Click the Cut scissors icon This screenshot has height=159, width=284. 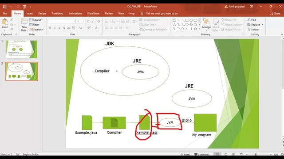12,19
